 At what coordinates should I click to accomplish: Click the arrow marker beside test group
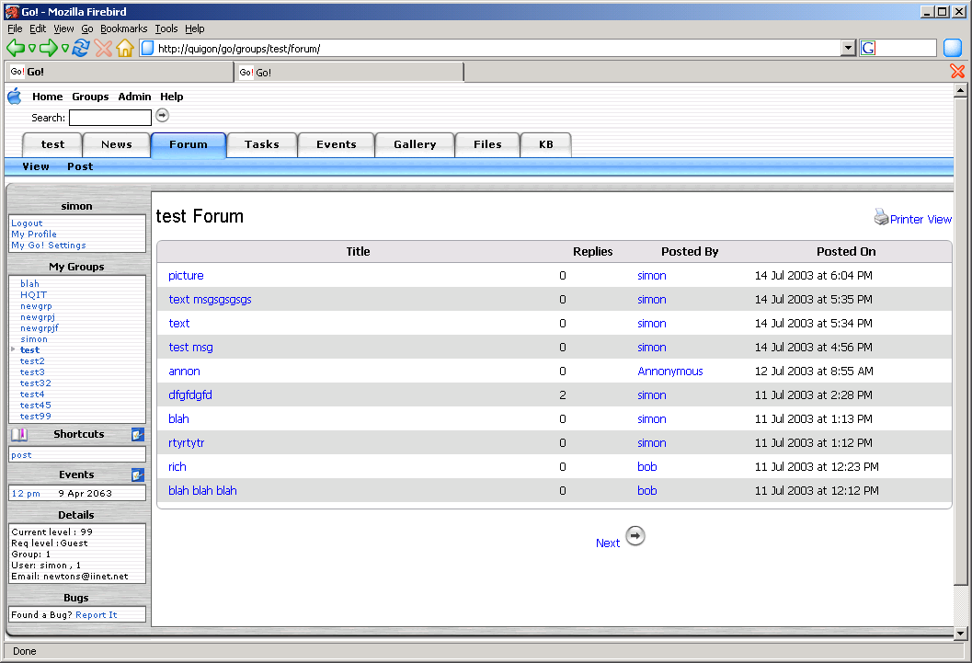(13, 349)
